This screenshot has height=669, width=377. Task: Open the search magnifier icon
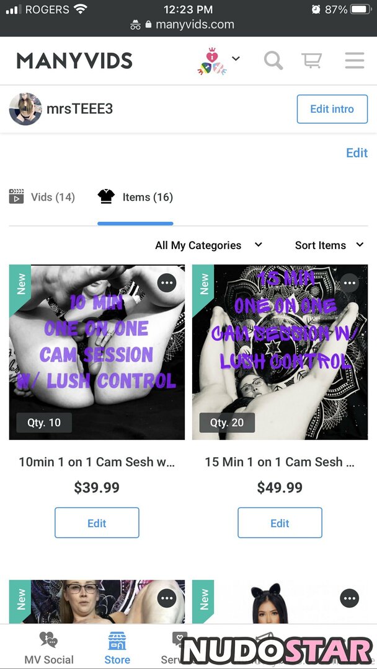273,61
